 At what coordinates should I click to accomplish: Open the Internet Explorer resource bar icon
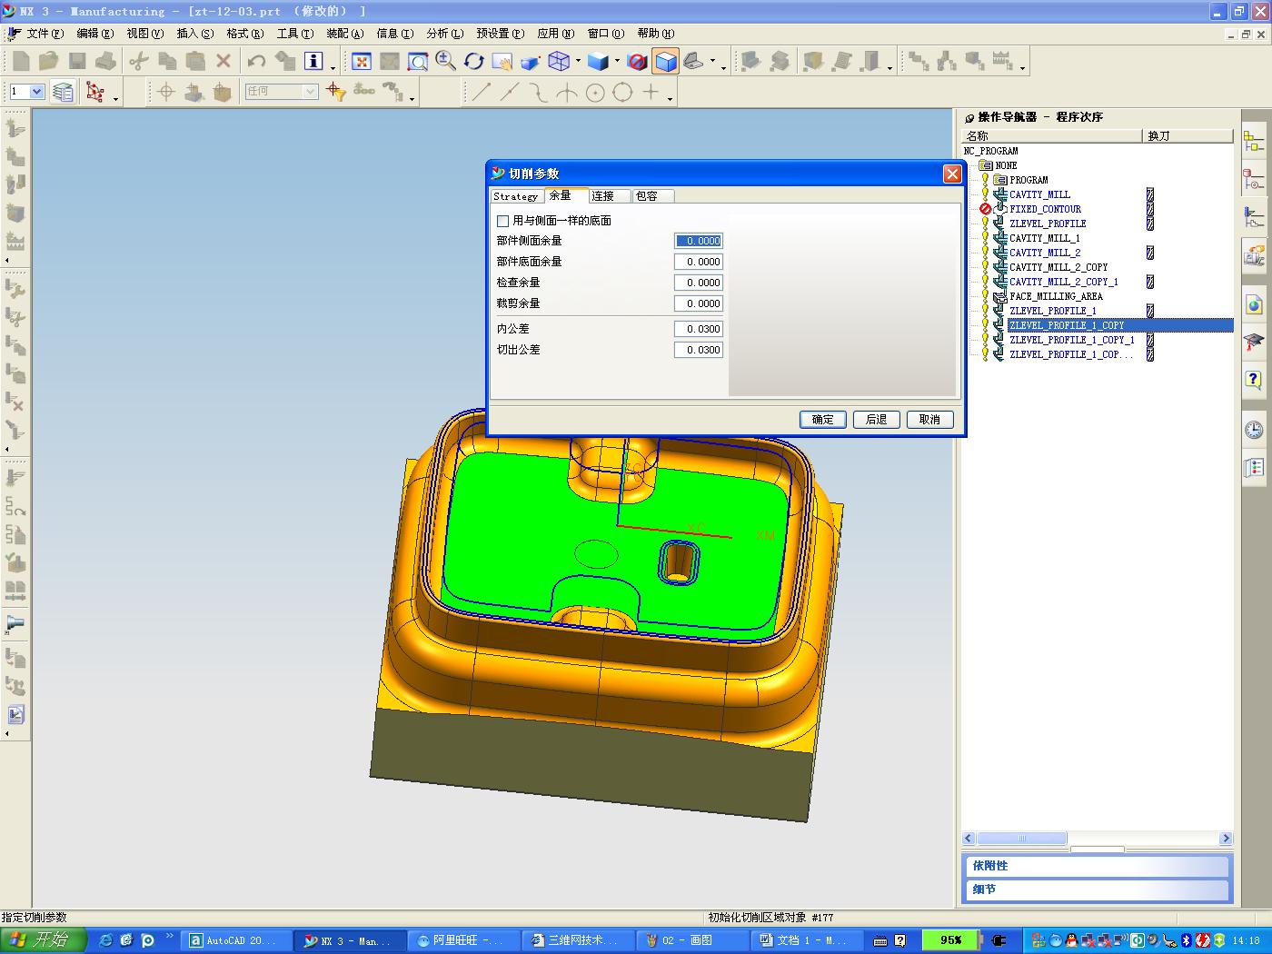1254,303
